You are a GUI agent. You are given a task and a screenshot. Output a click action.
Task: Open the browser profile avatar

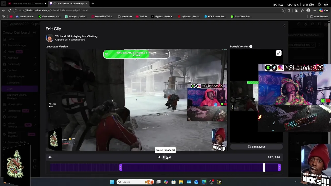[308, 10]
